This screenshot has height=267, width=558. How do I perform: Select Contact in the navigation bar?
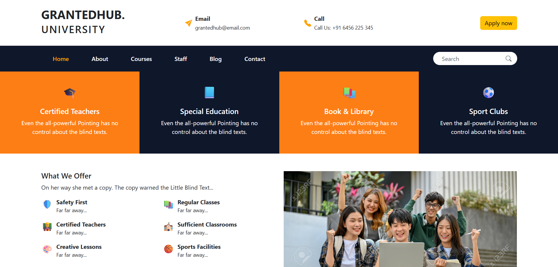pyautogui.click(x=255, y=59)
